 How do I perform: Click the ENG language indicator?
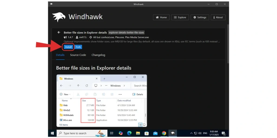[x=205, y=133]
